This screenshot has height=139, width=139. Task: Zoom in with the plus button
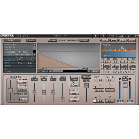(47, 71)
